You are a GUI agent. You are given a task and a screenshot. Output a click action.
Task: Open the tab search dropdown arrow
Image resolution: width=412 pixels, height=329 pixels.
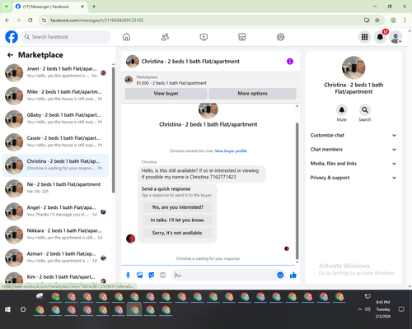coord(6,7)
